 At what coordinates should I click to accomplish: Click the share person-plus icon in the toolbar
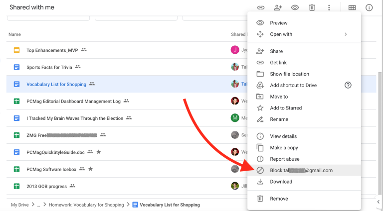click(x=278, y=7)
